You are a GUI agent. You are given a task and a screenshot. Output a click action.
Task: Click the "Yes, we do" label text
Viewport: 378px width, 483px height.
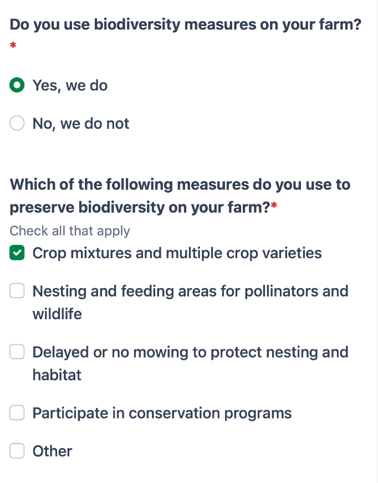70,85
